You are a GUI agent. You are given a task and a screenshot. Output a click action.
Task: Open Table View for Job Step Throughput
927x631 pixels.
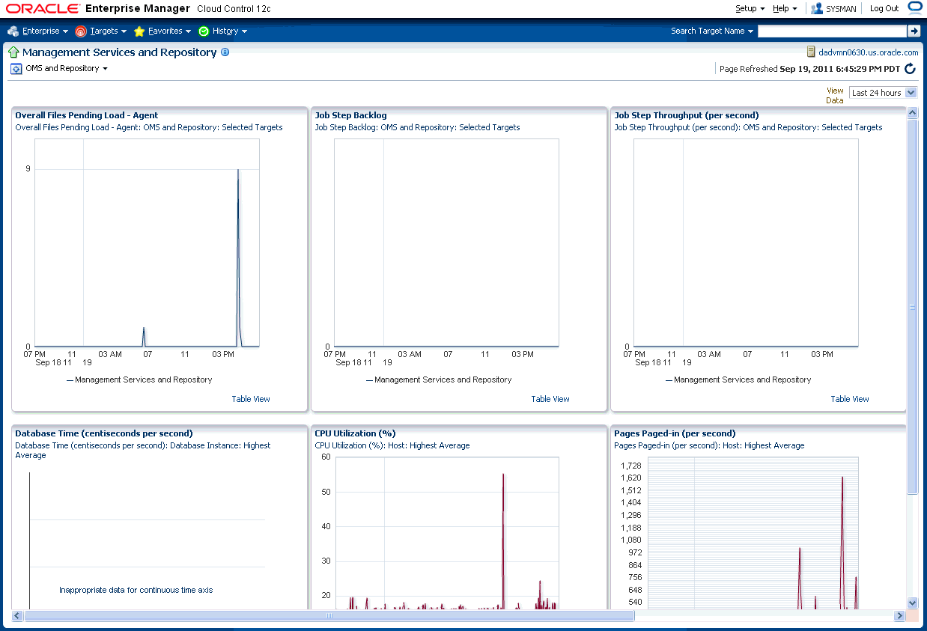coord(850,399)
